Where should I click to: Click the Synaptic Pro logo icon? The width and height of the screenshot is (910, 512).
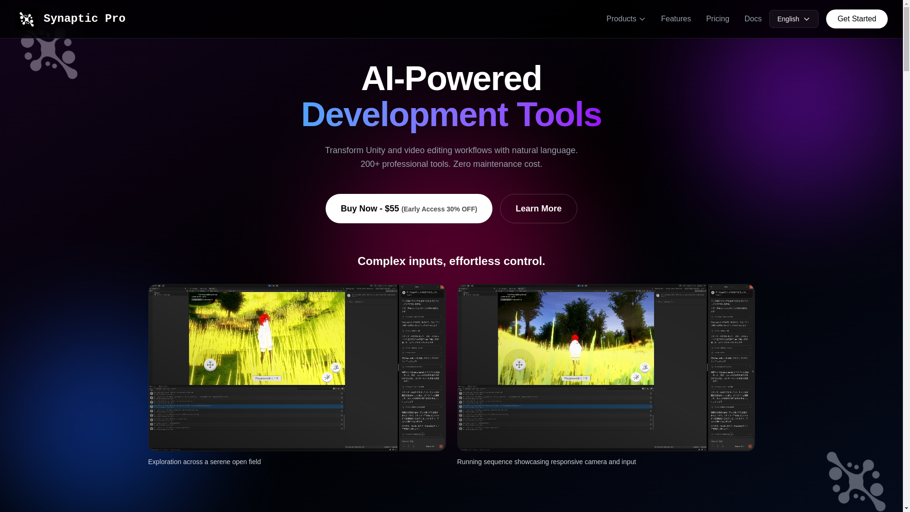(x=27, y=19)
